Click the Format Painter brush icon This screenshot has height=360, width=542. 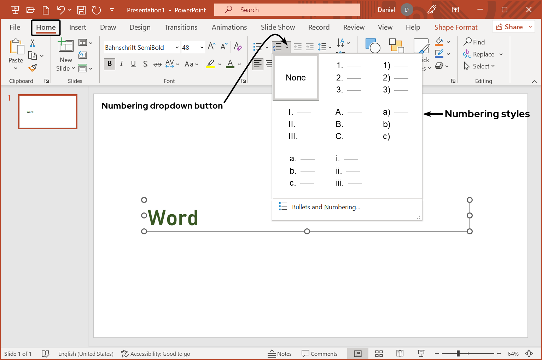(33, 67)
